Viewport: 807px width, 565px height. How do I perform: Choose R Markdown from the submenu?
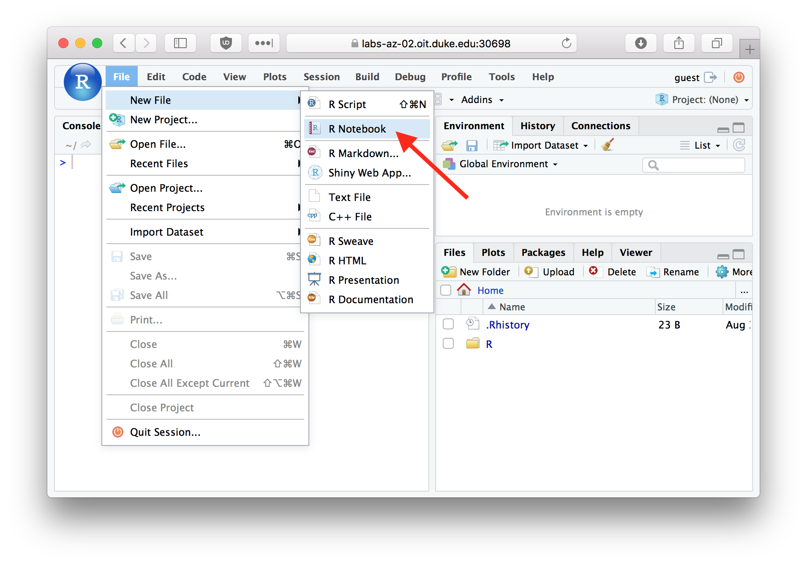pos(363,153)
